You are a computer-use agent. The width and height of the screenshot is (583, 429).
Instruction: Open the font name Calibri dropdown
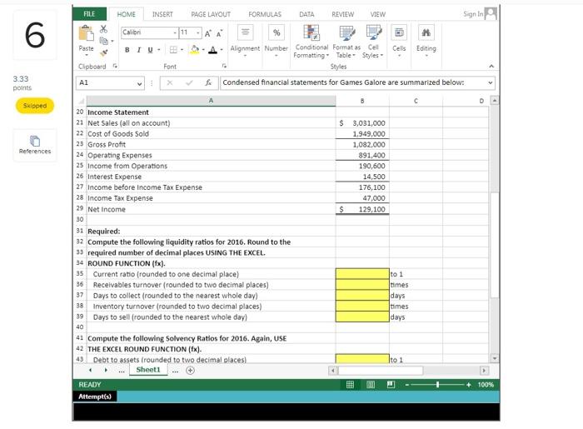tap(175, 33)
